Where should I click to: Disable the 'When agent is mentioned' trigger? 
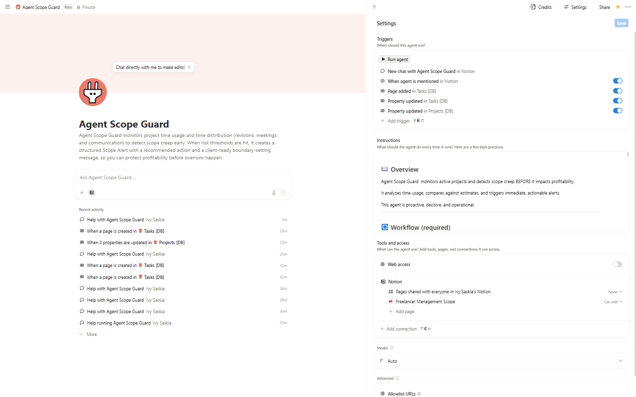click(x=617, y=81)
